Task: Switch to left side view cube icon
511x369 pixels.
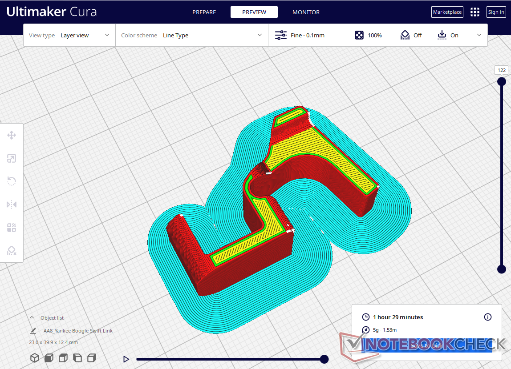Action: (77, 358)
